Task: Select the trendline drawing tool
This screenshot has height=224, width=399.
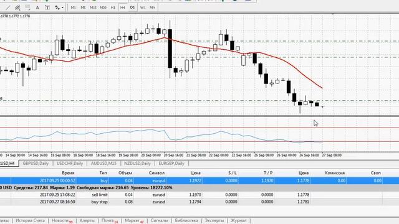Action: (x=8, y=7)
